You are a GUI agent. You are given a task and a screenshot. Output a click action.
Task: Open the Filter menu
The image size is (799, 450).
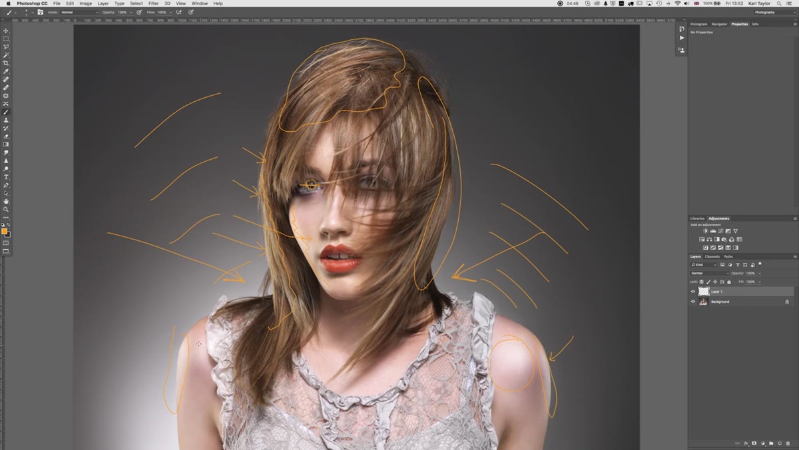153,3
